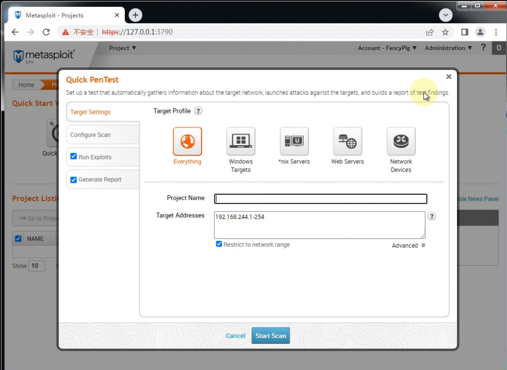Viewport: 507px width, 370px height.
Task: Go forward in browser history
Action: tap(30, 32)
